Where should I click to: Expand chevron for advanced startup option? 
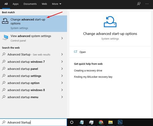(x=62, y=83)
